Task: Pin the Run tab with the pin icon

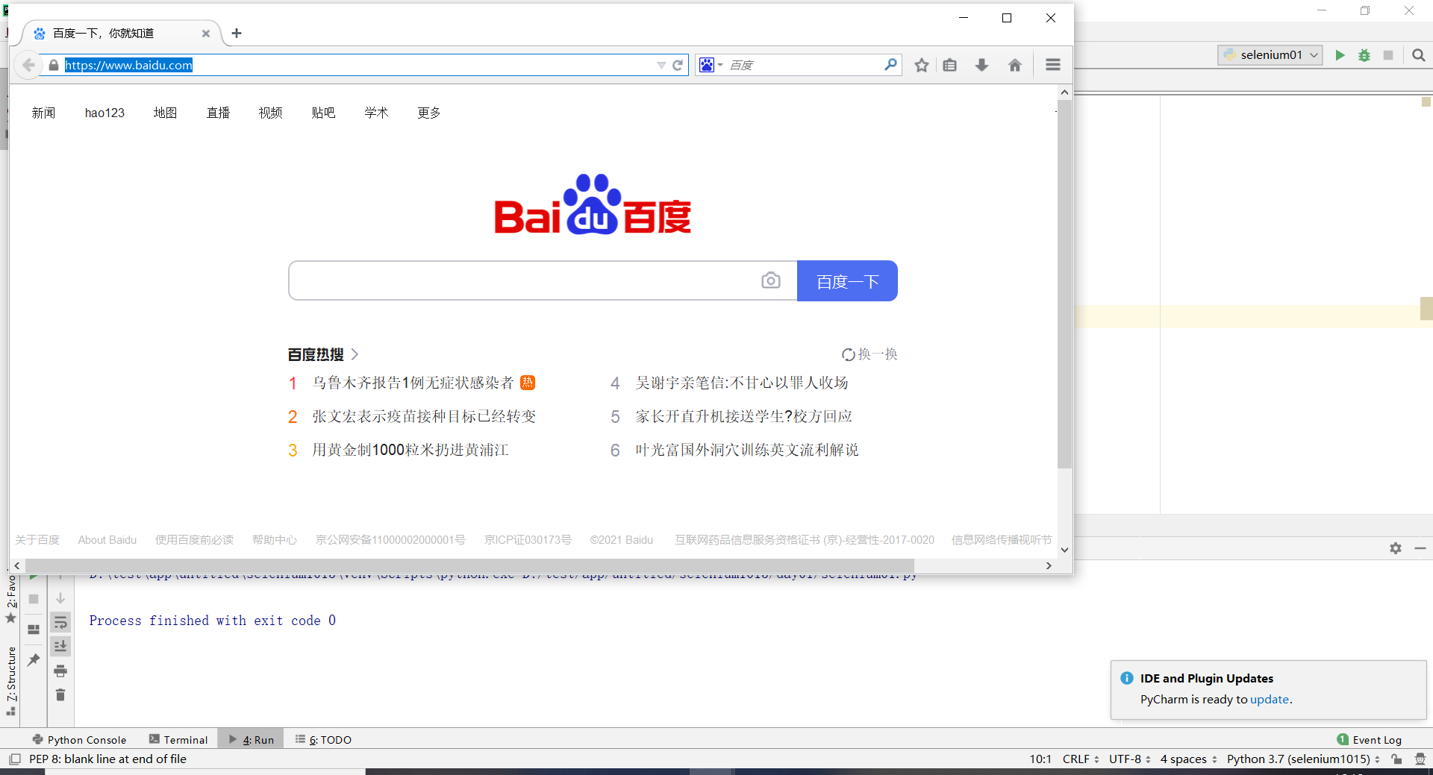Action: [x=34, y=660]
